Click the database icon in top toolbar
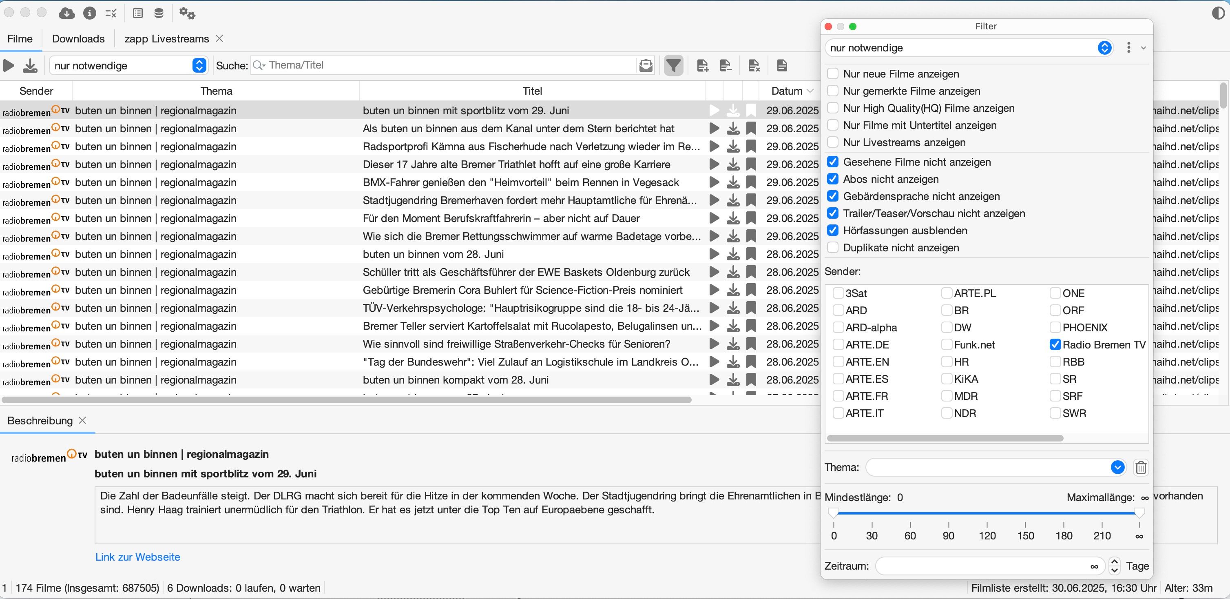Image resolution: width=1230 pixels, height=599 pixels. point(159,13)
